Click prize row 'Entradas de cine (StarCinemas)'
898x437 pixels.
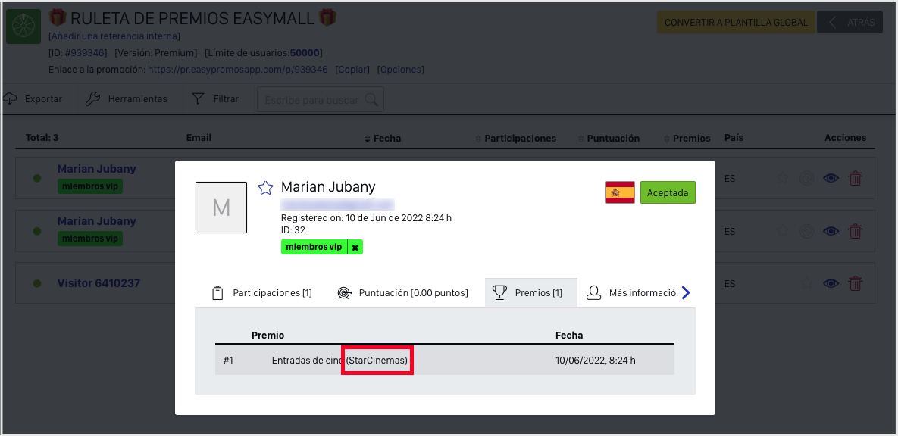pyautogui.click(x=444, y=361)
